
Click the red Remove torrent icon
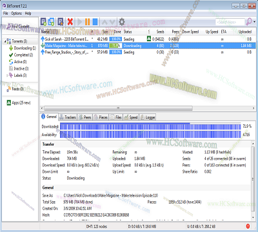click(x=70, y=22)
